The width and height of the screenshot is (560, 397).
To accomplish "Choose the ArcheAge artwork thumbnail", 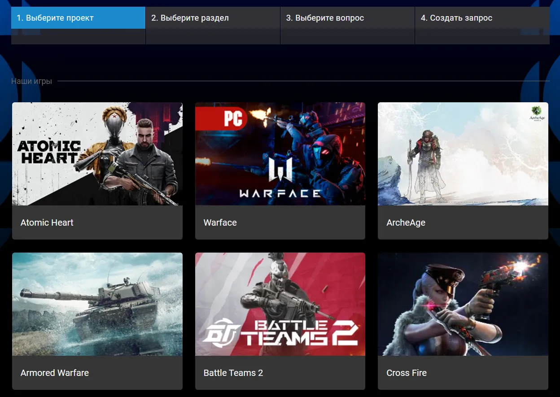I will 463,154.
